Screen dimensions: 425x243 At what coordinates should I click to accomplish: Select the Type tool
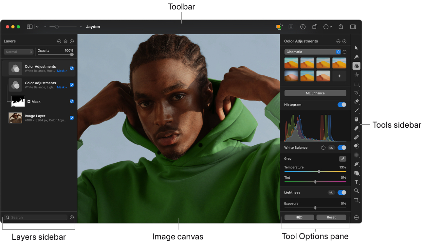click(356, 182)
